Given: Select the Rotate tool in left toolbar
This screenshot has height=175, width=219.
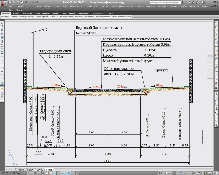Looking at the screenshot, I should (2, 45).
